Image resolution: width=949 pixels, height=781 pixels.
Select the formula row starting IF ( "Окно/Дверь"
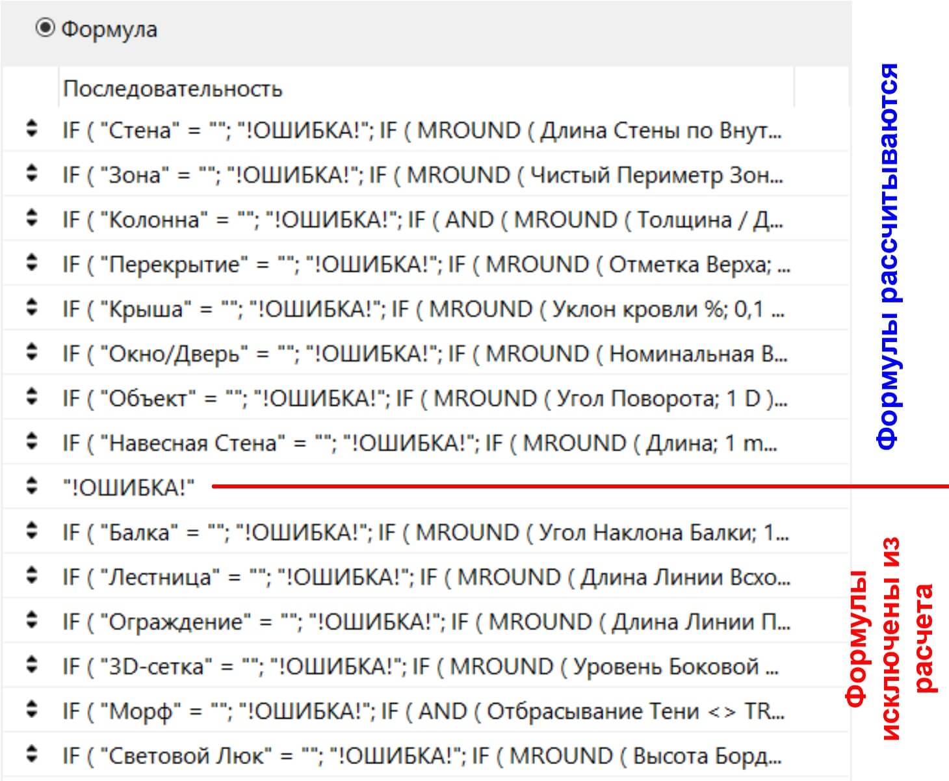tap(426, 353)
